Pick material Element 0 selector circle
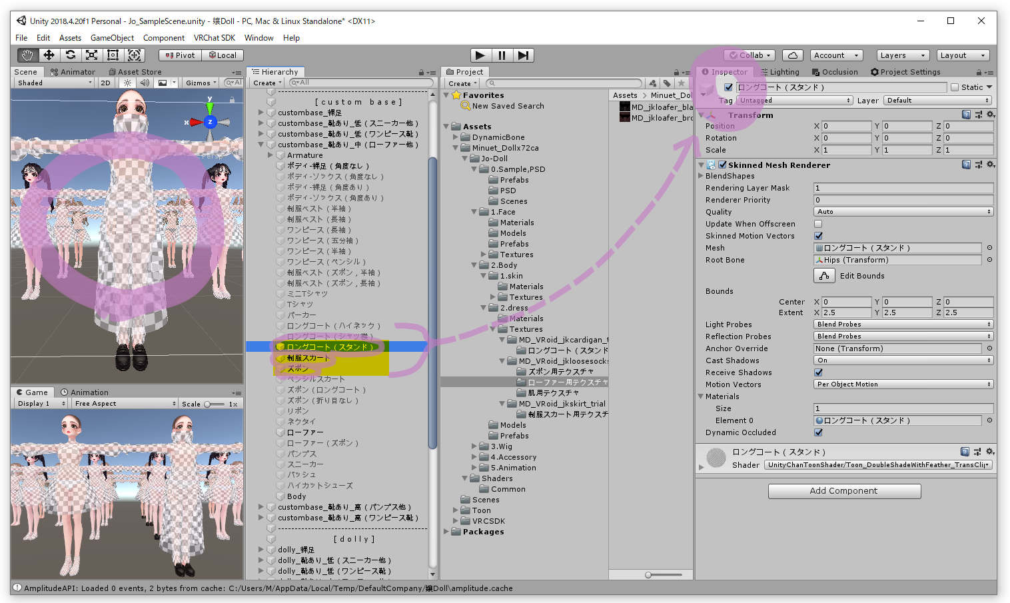 click(x=989, y=420)
